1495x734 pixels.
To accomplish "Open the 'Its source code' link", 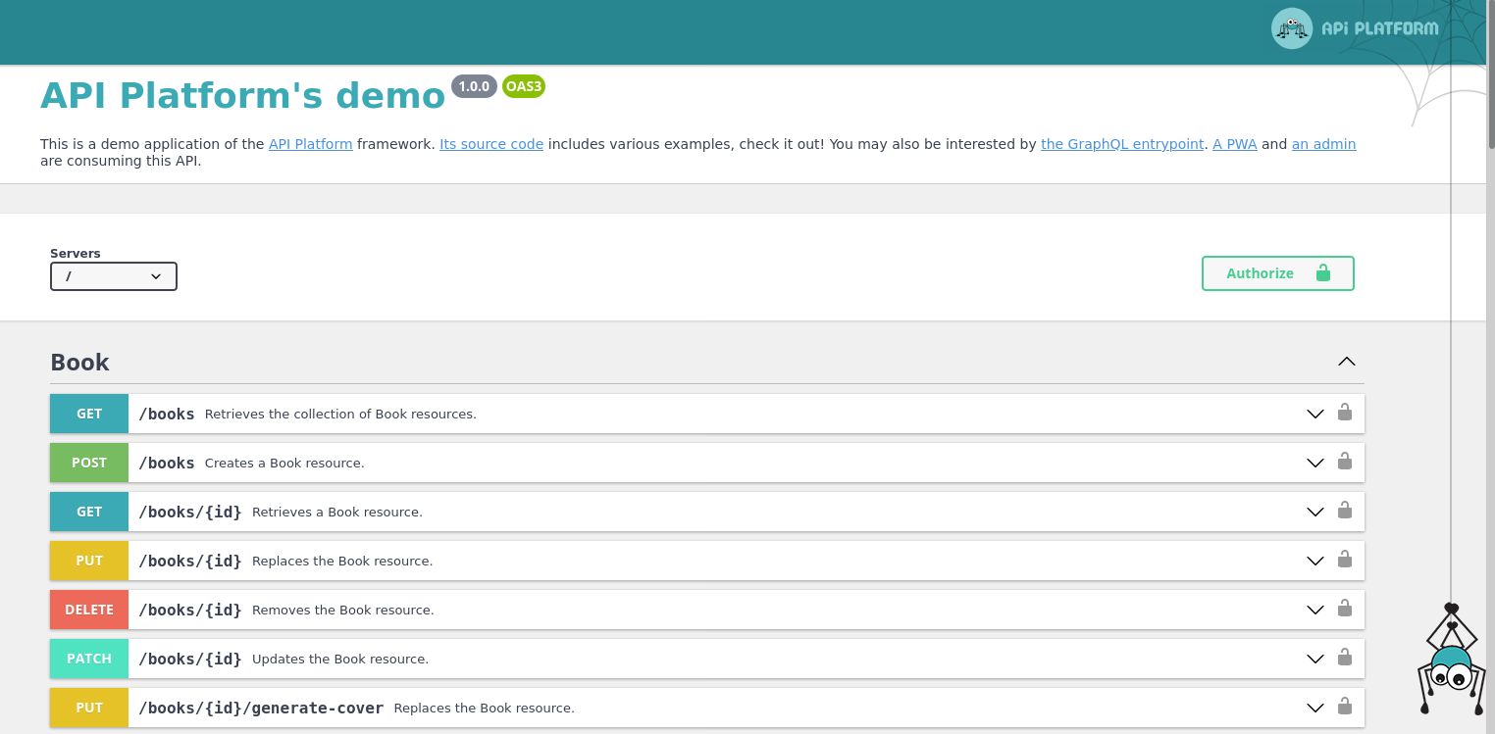I will coord(490,144).
